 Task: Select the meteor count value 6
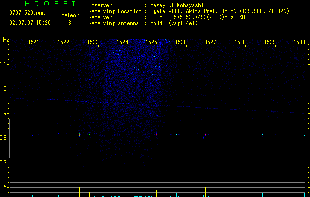[70, 23]
